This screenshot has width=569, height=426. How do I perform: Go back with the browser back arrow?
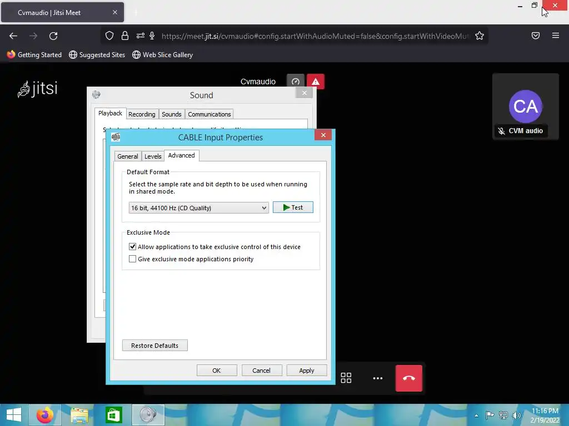point(13,36)
